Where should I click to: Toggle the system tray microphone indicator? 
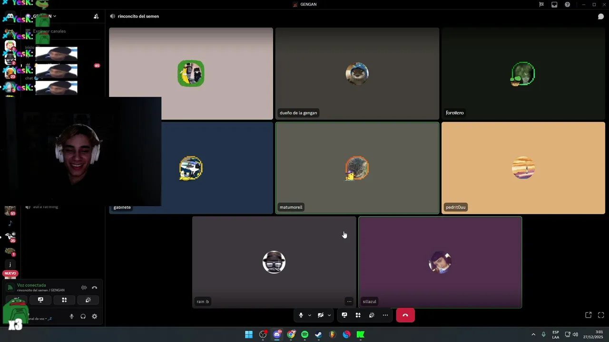tap(543, 334)
